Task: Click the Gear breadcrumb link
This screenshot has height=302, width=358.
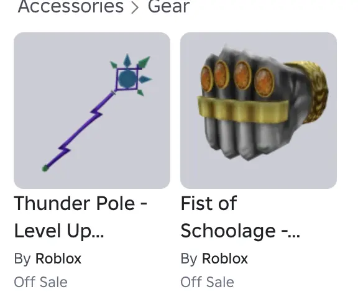Action: tap(168, 6)
